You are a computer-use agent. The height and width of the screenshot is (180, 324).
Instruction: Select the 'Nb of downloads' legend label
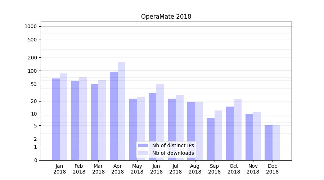pyautogui.click(x=173, y=153)
